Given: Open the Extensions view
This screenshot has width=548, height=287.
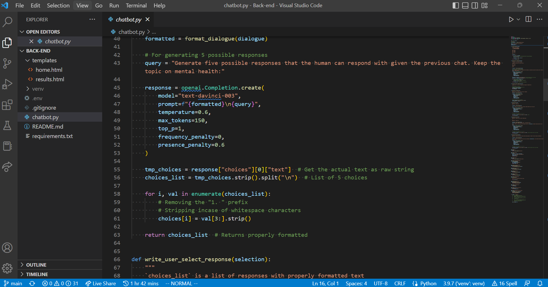Looking at the screenshot, I should pos(7,105).
